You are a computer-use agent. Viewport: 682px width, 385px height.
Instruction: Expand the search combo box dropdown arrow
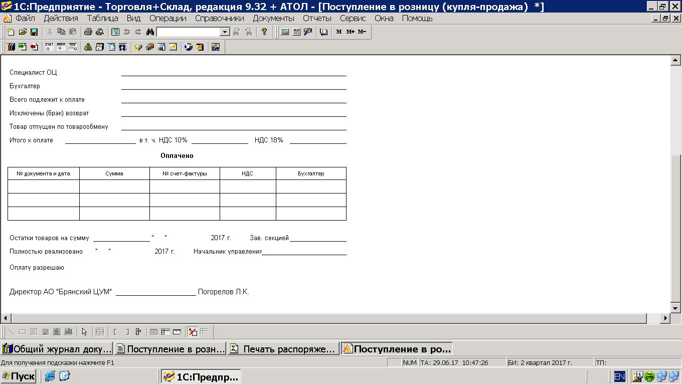(225, 32)
